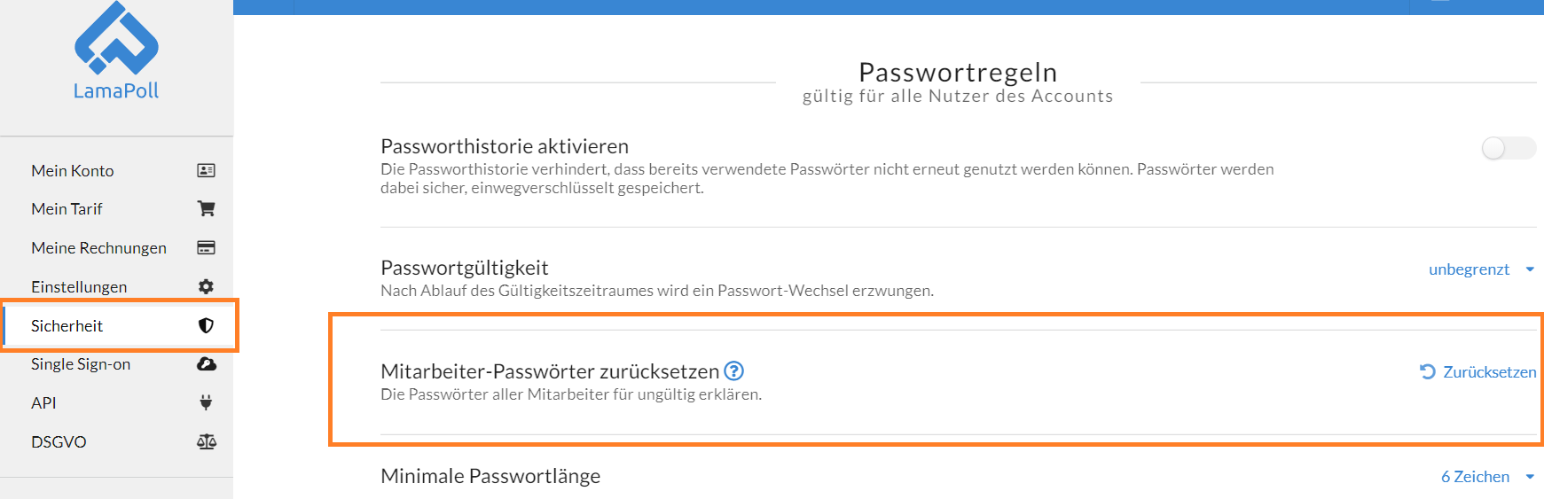
Task: Open the '6 Zeichen' password length dropdown
Action: pyautogui.click(x=1487, y=476)
